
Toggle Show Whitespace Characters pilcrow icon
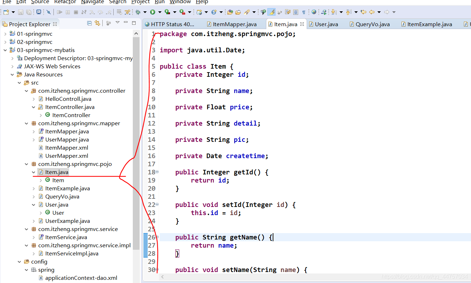303,12
